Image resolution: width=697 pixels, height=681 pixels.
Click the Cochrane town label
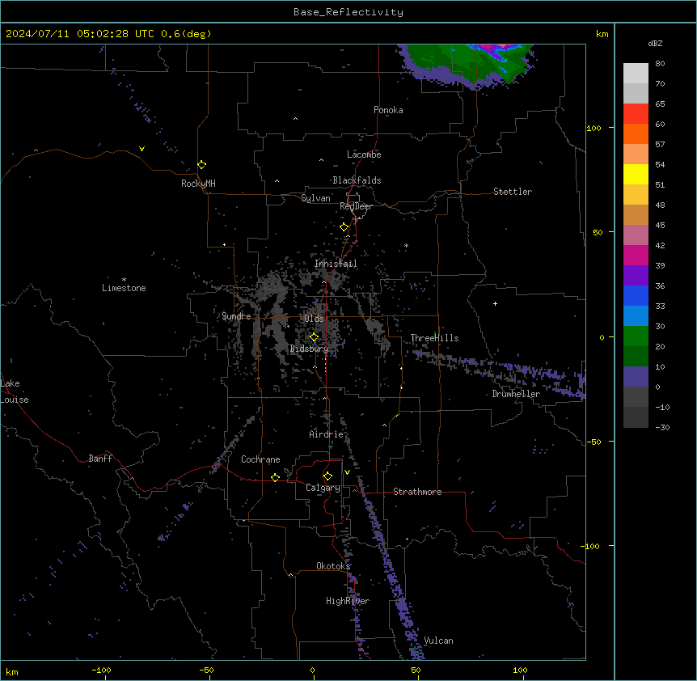click(x=260, y=459)
